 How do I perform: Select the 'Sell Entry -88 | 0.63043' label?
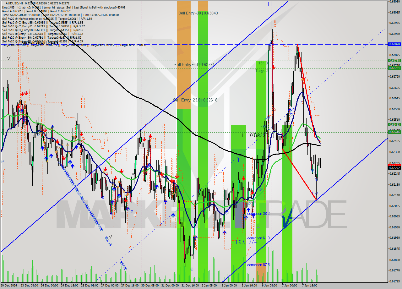(x=198, y=13)
